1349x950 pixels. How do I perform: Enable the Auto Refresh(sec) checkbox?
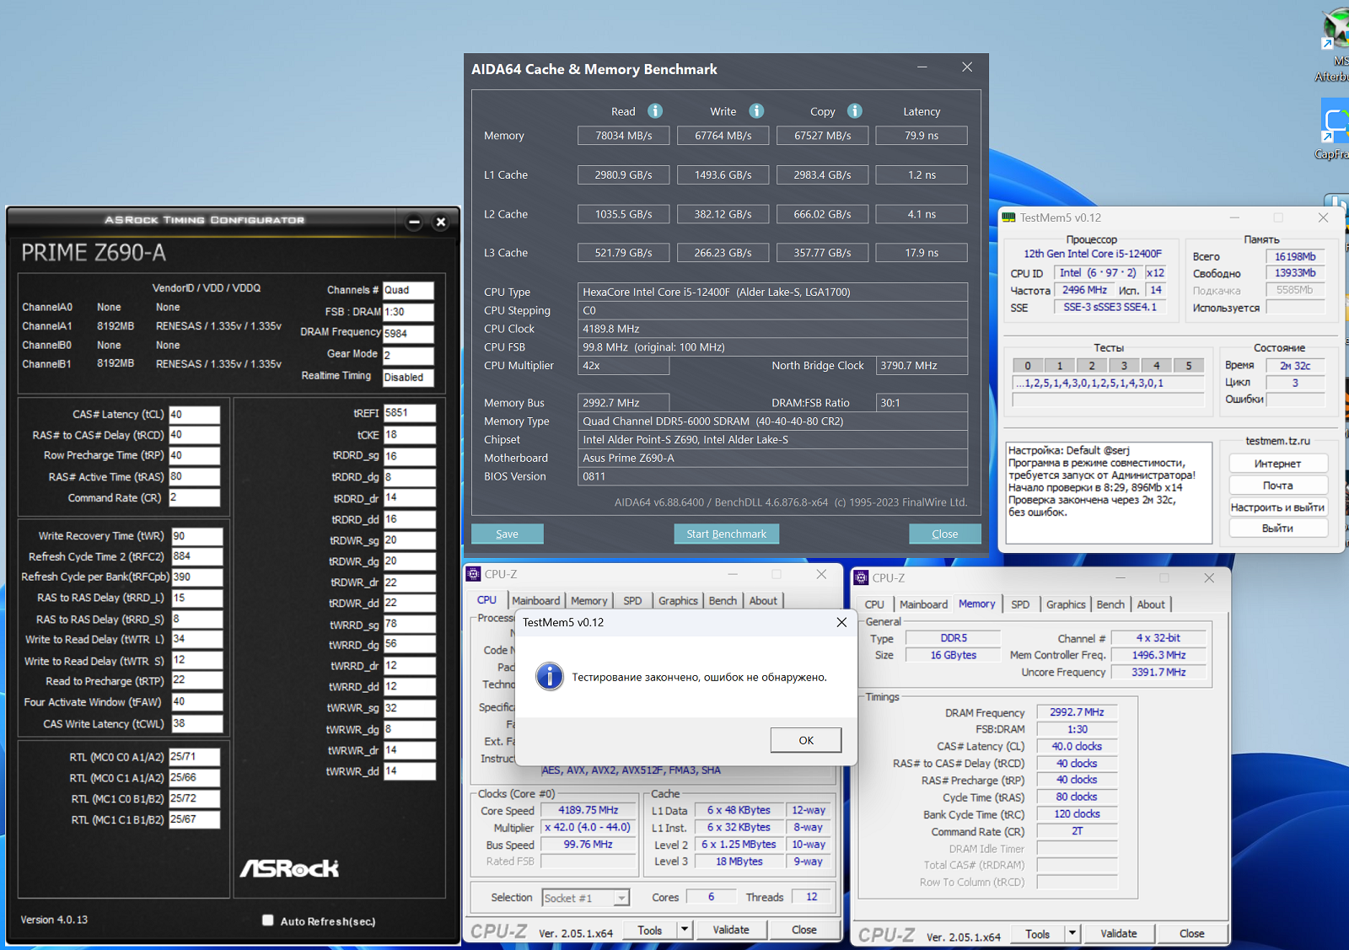tap(268, 920)
